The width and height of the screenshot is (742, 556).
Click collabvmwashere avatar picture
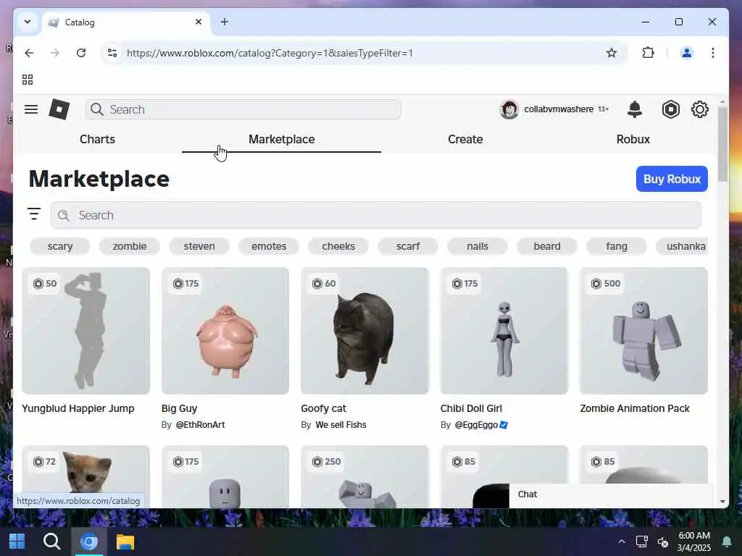[509, 110]
